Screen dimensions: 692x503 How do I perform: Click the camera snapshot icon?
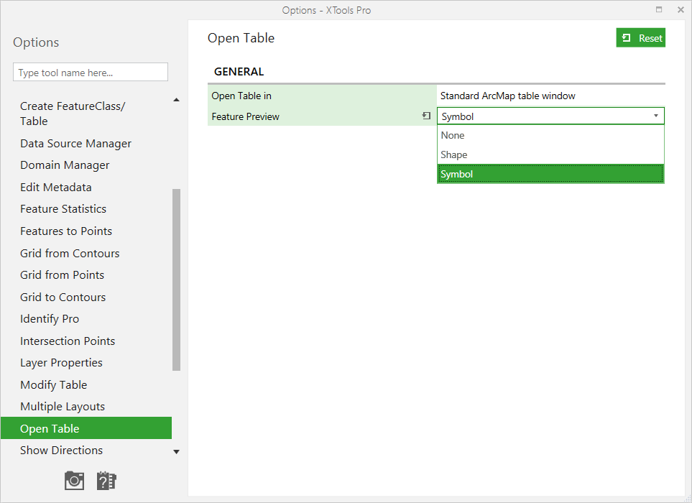click(75, 481)
